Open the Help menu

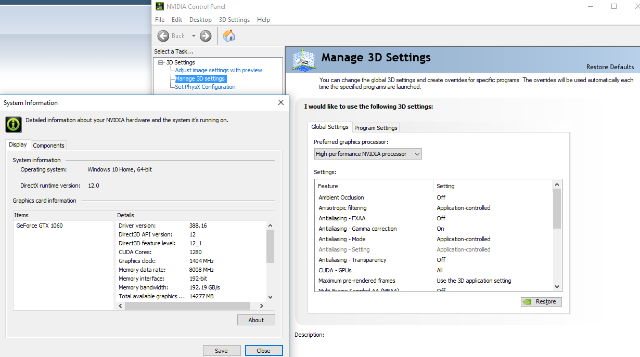point(263,20)
